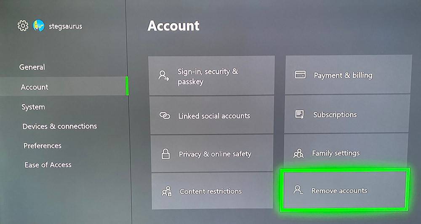Viewport: 421px width, 224px height.
Task: Click the Remove accounts person icon
Action: click(x=298, y=189)
